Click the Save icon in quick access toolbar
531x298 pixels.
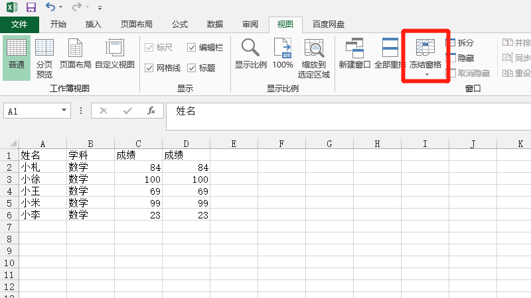(31, 7)
